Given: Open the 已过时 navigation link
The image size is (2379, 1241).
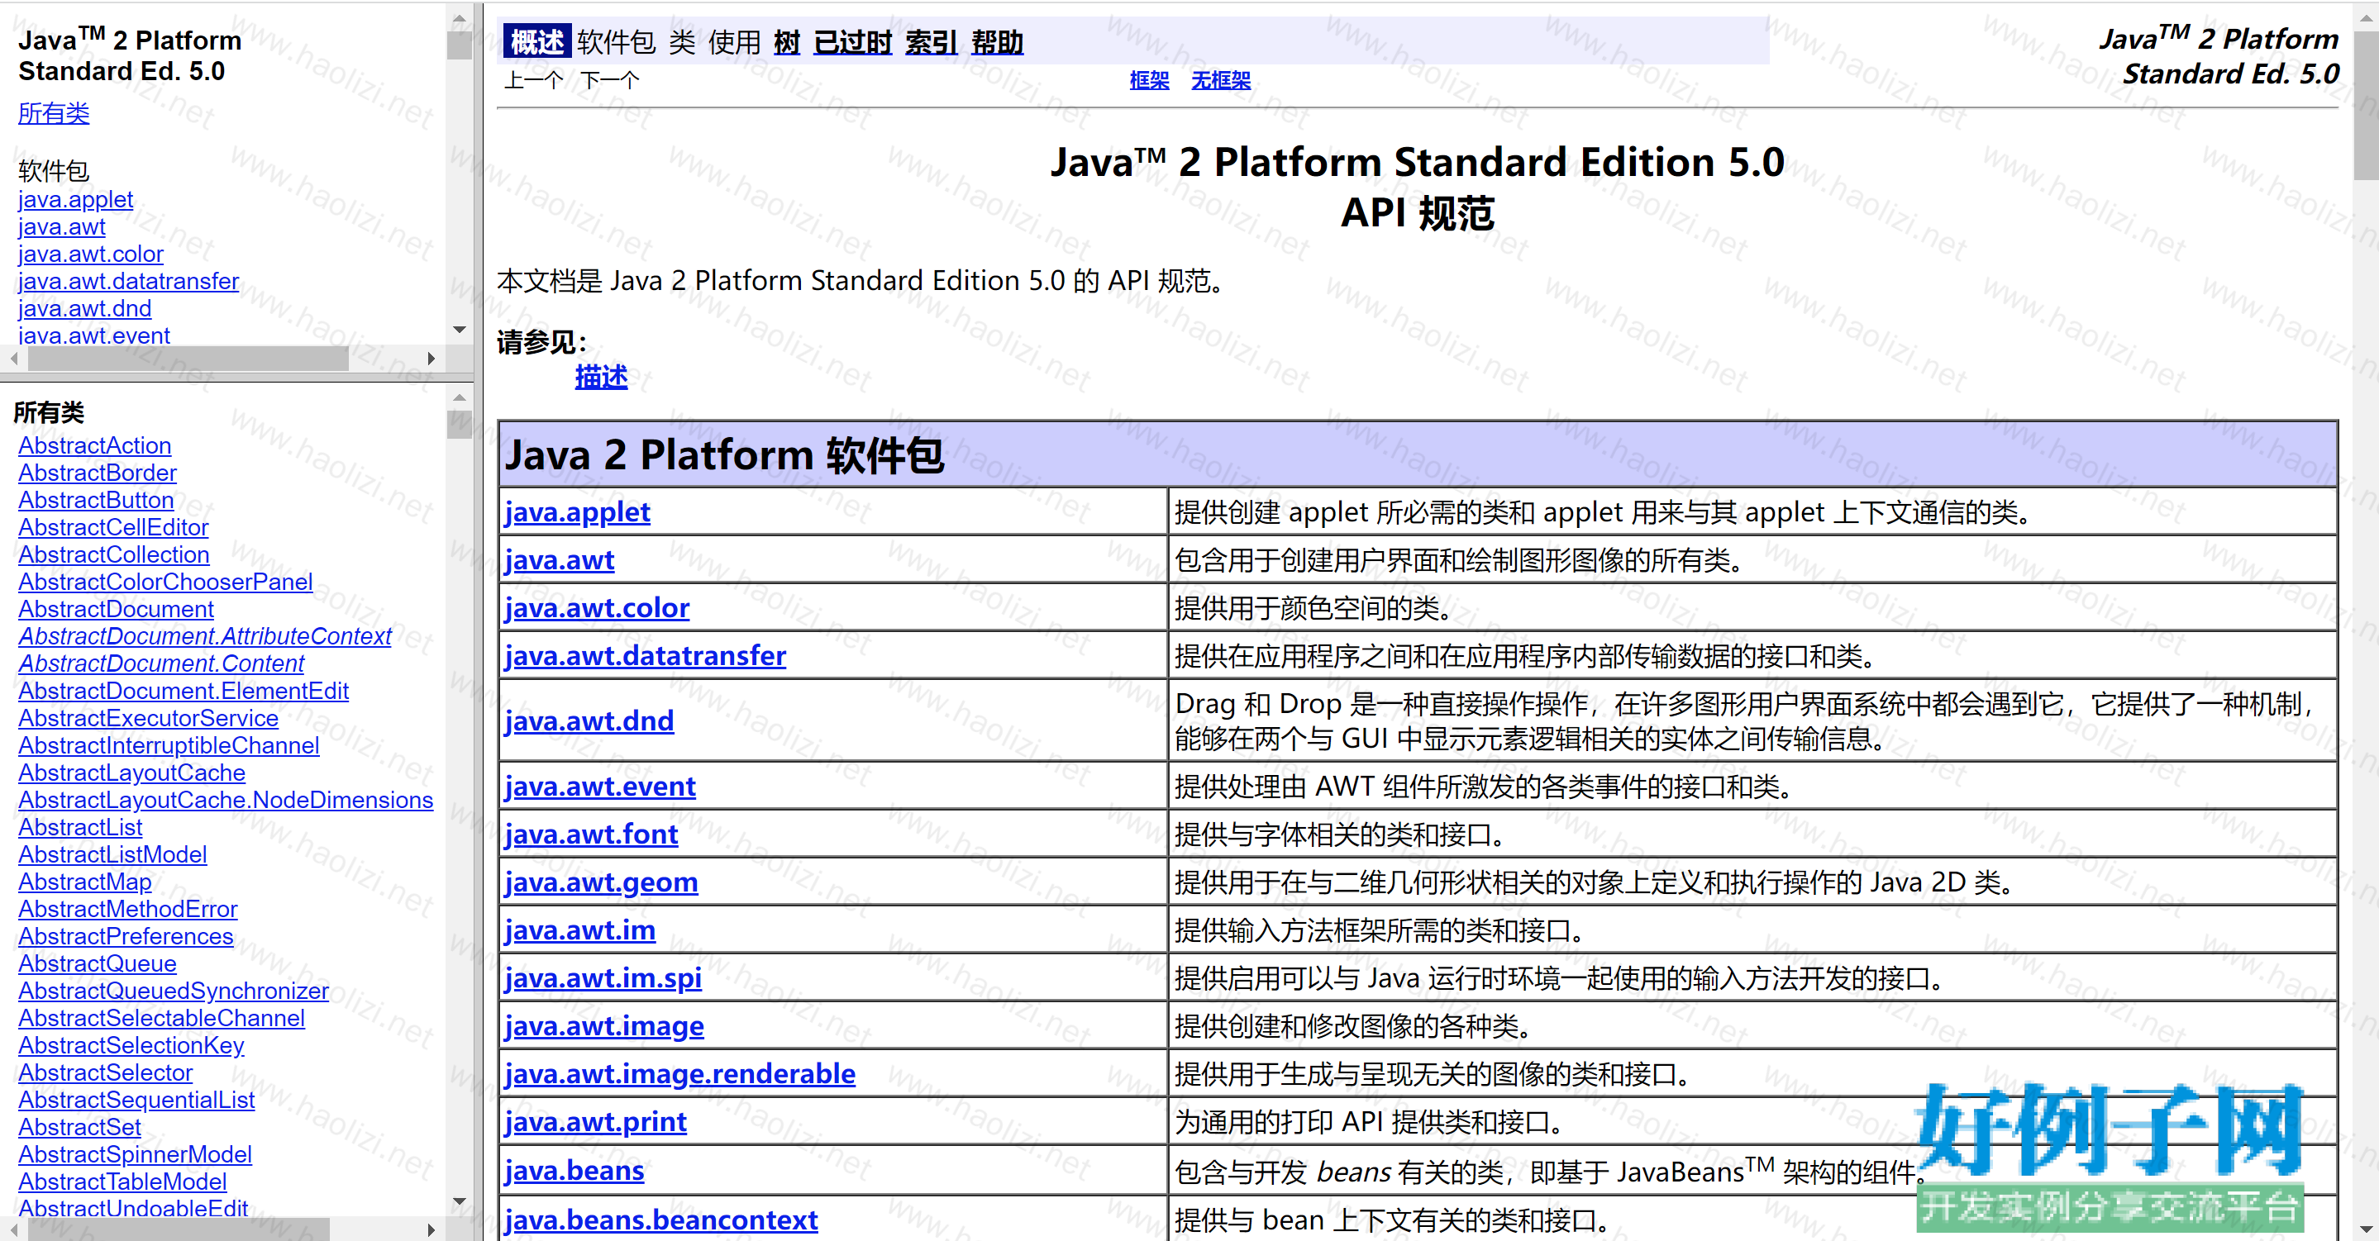Looking at the screenshot, I should [851, 42].
